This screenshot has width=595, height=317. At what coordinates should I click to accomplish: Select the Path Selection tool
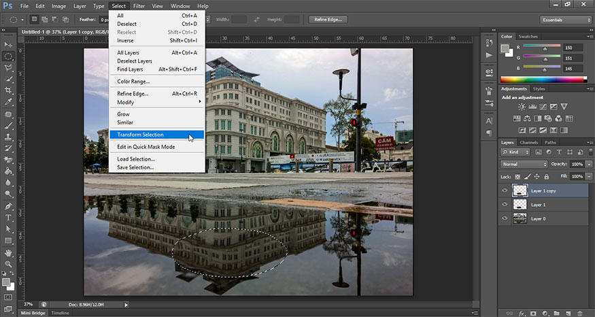[x=8, y=229]
